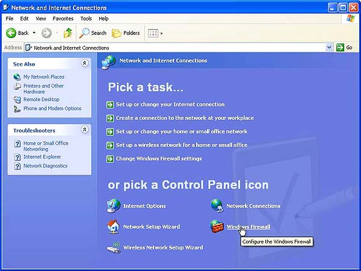Click Wireless Network Setup Wizard icon
Viewport: 361px width, 271px height.
tap(114, 248)
